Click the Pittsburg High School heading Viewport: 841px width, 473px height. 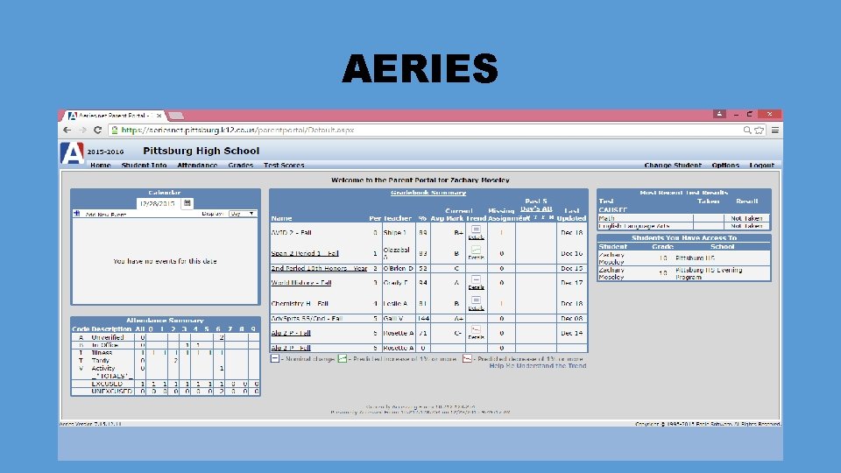click(201, 151)
